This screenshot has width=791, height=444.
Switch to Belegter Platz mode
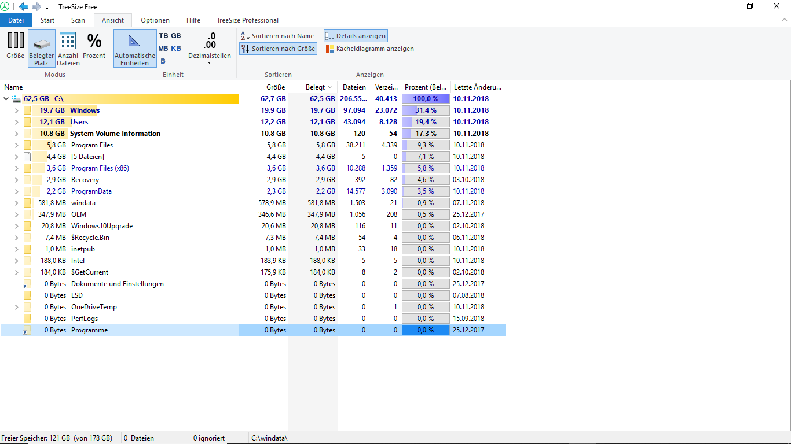click(41, 49)
